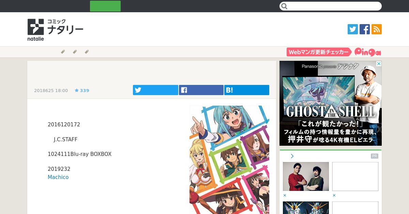Image resolution: width=409 pixels, height=214 pixels.
Task: Expand the blue chevron arrow in sidebar header
Action: point(292,156)
